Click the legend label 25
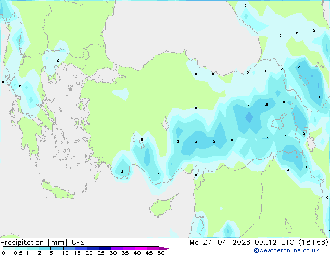 click(x=101, y=253)
